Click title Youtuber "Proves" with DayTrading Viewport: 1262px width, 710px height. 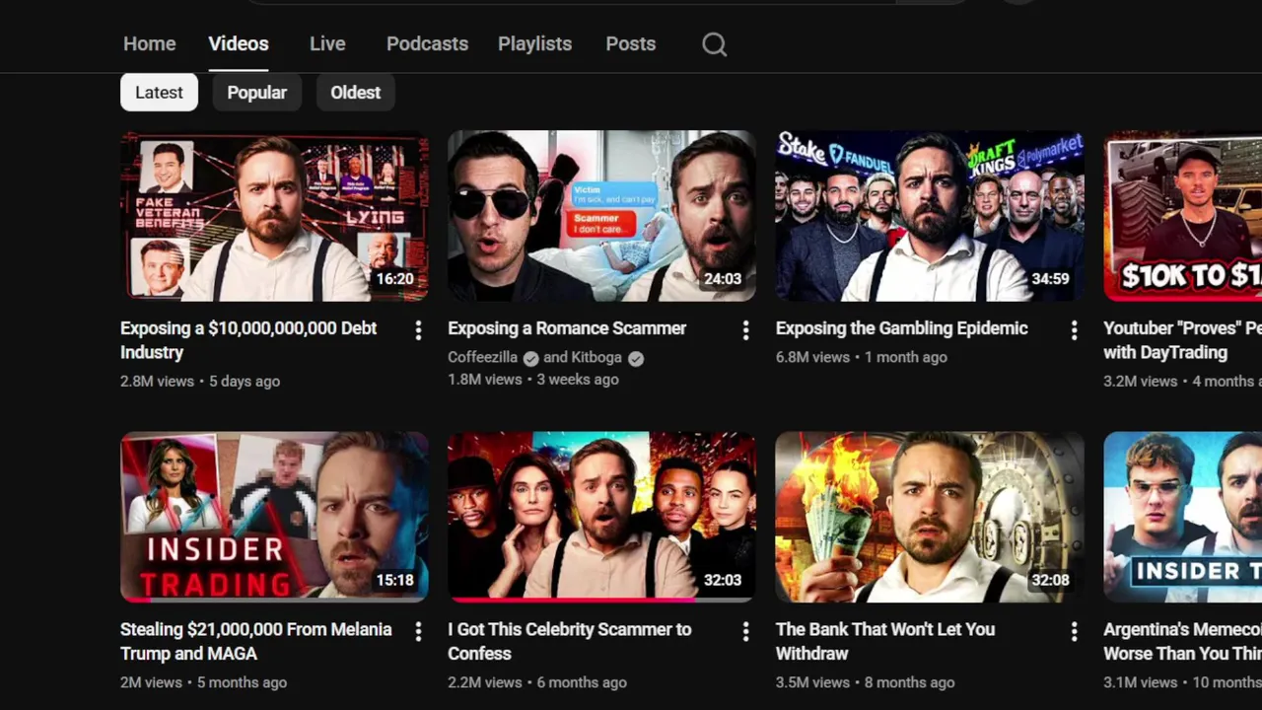[x=1182, y=340]
